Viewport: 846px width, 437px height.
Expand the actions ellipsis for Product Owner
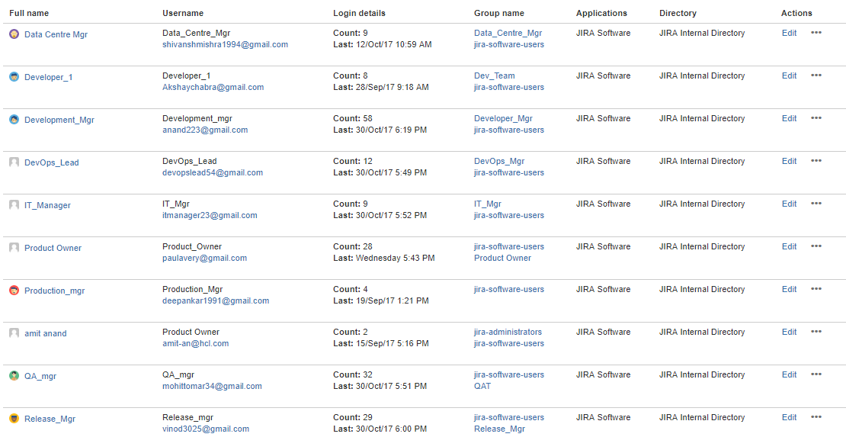pos(816,247)
